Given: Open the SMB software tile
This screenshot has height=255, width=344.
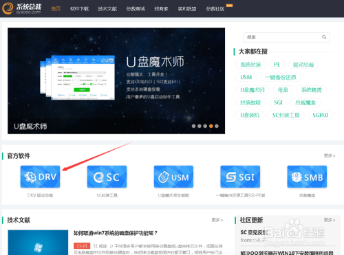Looking at the screenshot, I should (x=307, y=177).
